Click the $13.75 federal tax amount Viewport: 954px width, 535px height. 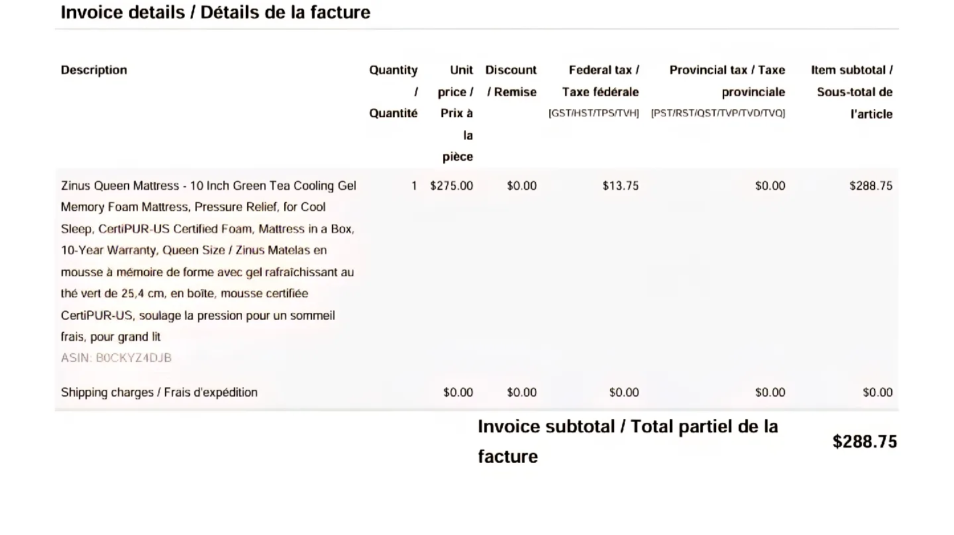click(621, 186)
